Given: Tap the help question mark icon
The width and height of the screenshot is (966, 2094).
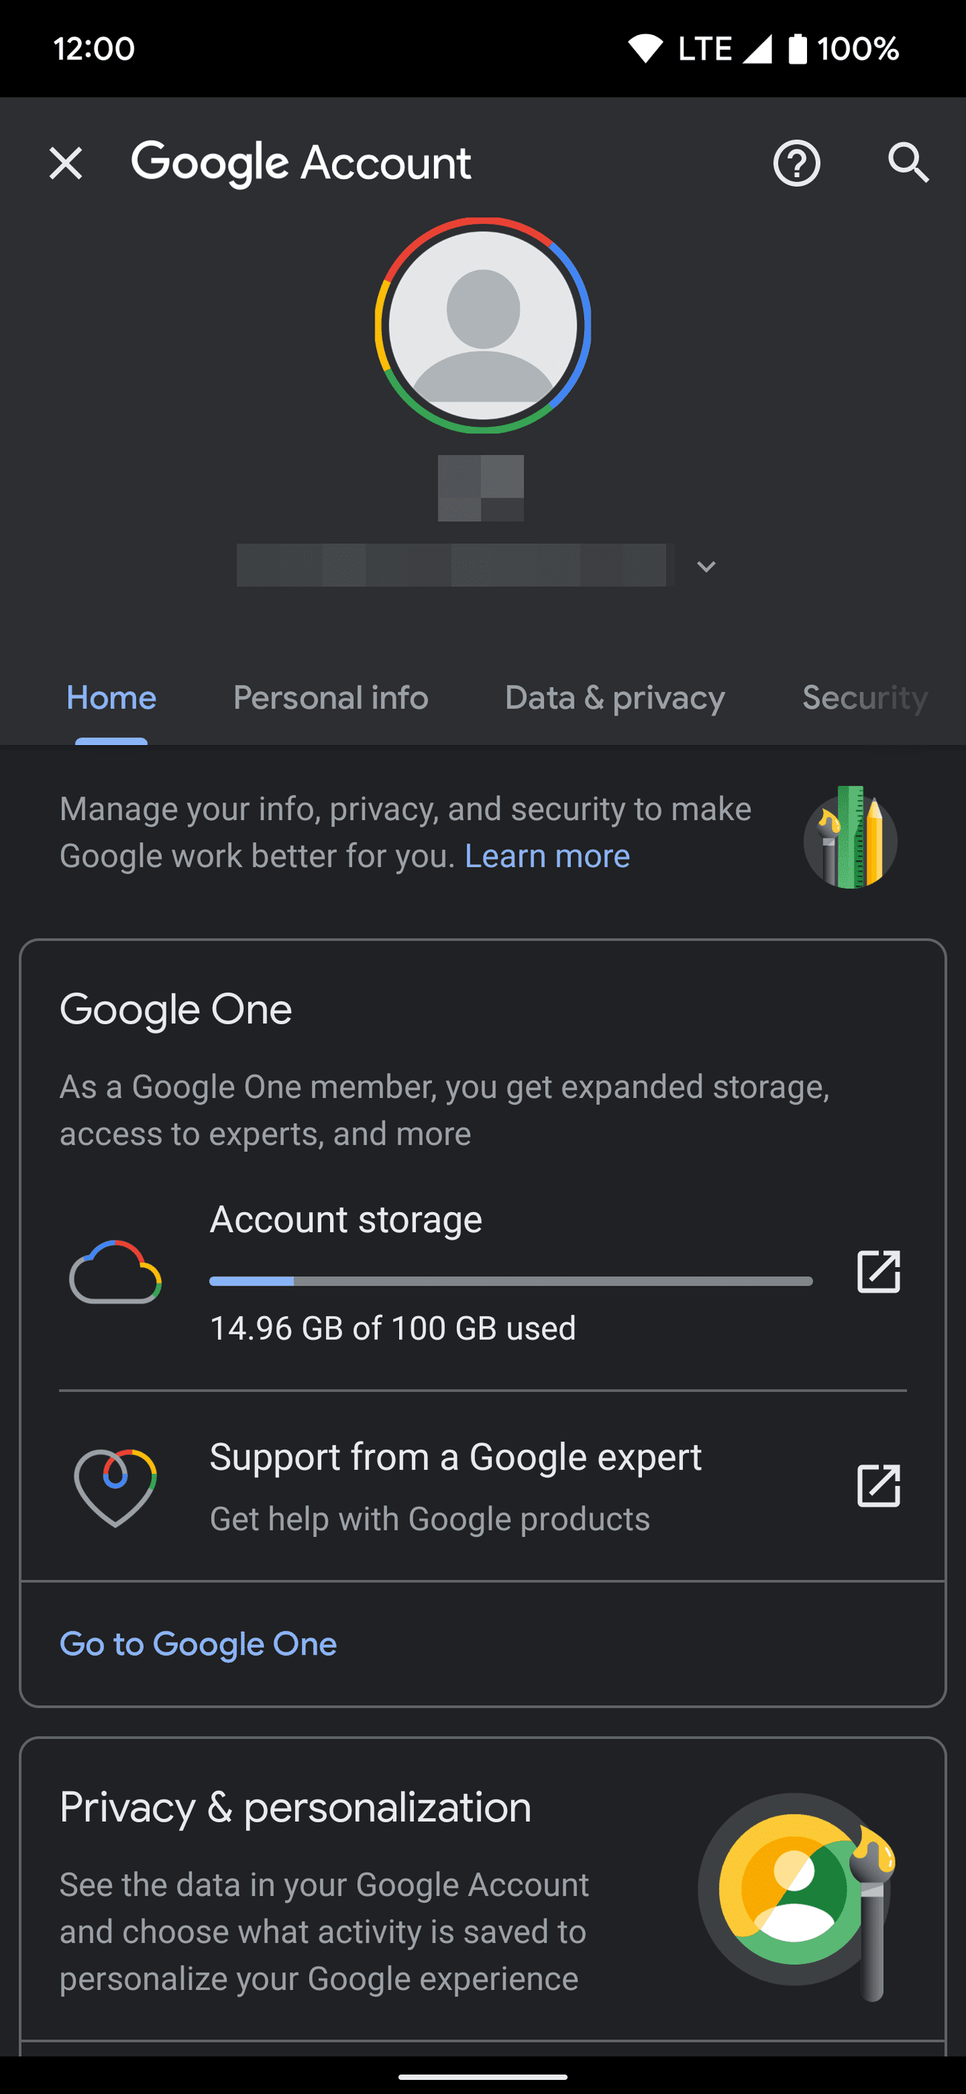Looking at the screenshot, I should (x=796, y=164).
